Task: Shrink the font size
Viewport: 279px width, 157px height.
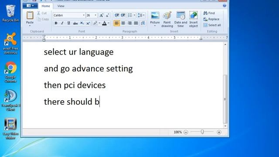Action: (x=107, y=15)
